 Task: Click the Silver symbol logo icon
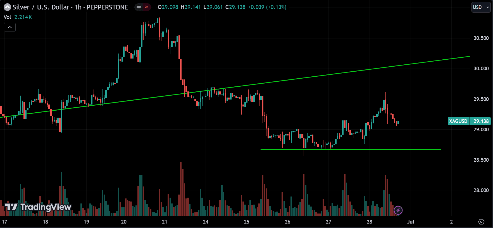tap(7, 7)
